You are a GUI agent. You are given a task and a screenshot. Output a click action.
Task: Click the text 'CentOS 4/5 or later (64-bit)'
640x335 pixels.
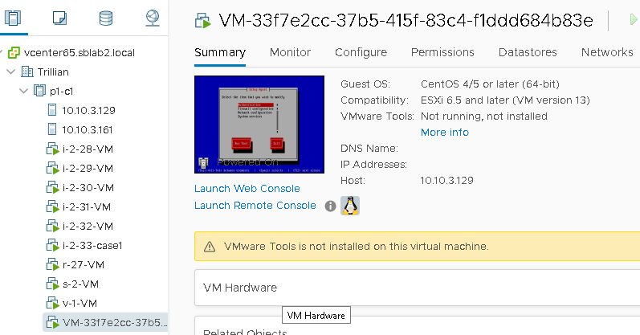pyautogui.click(x=490, y=84)
